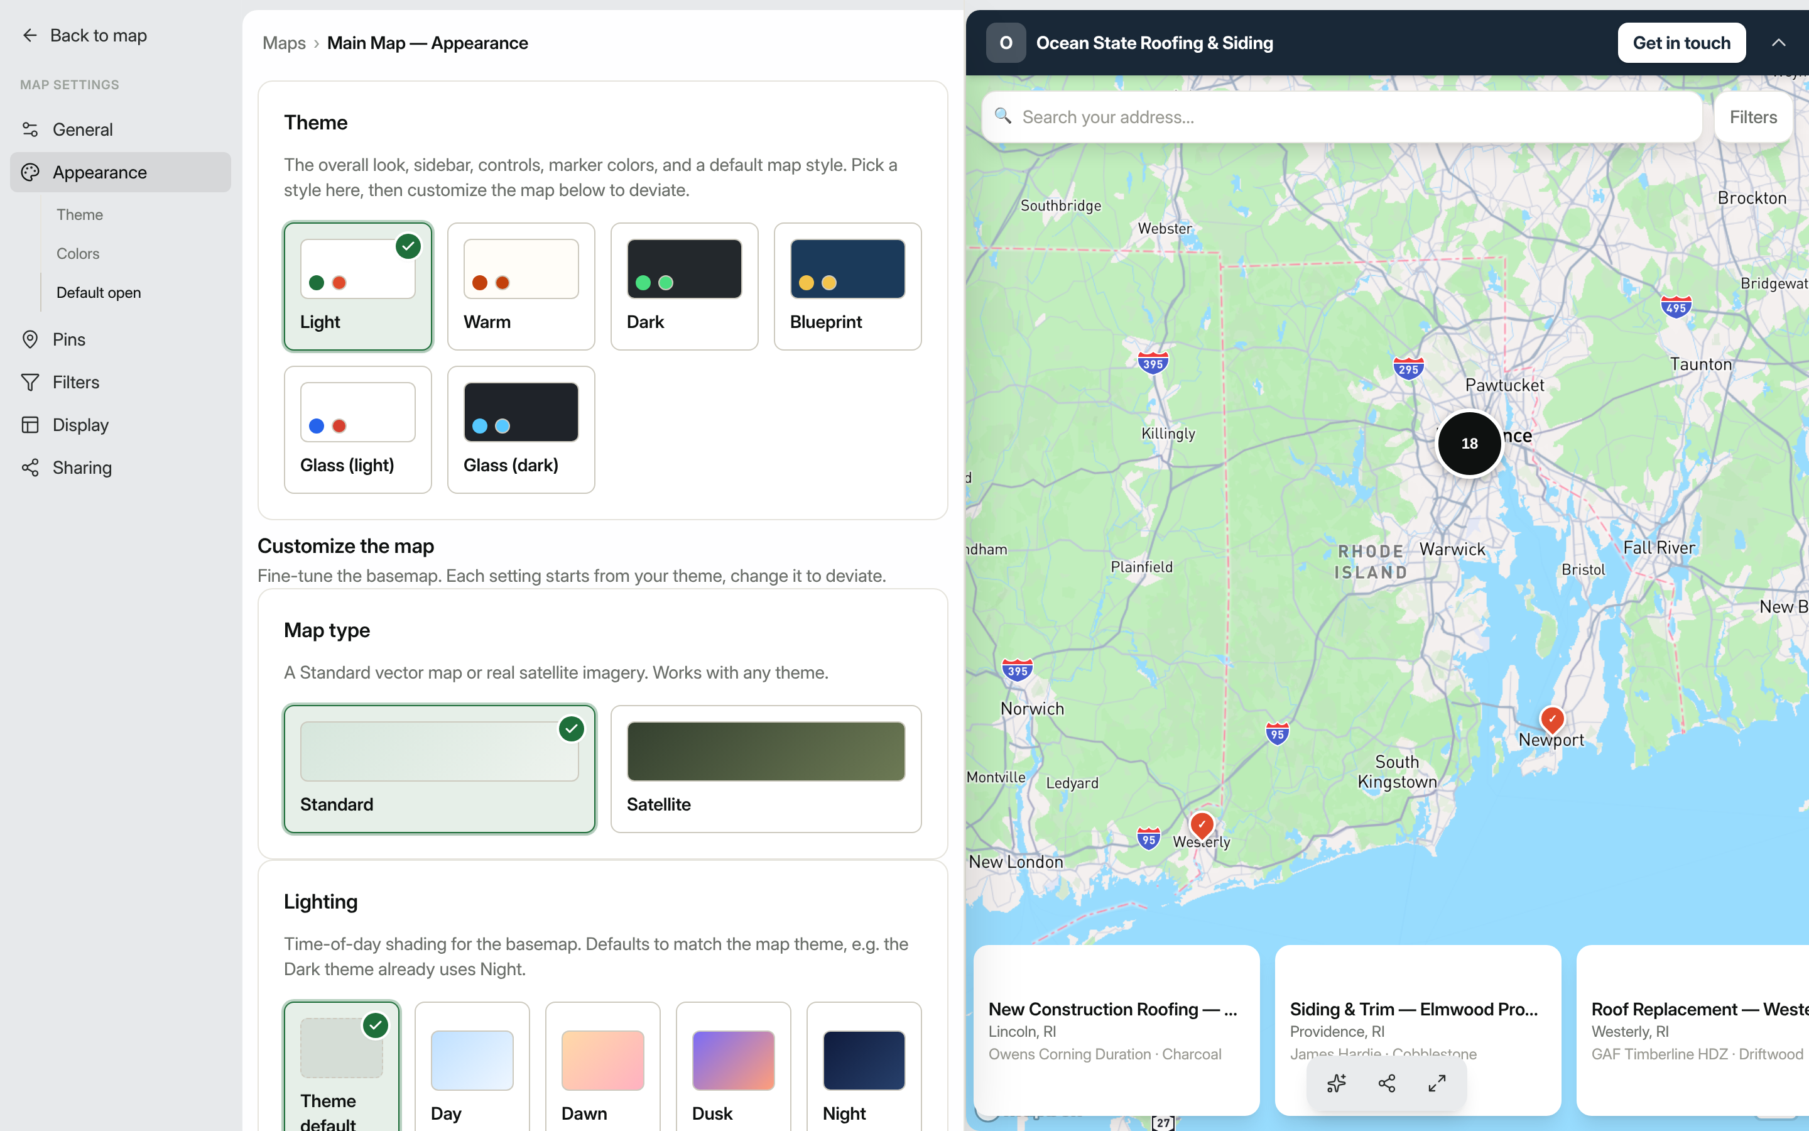Click the Sharing icon in sidebar

30,467
